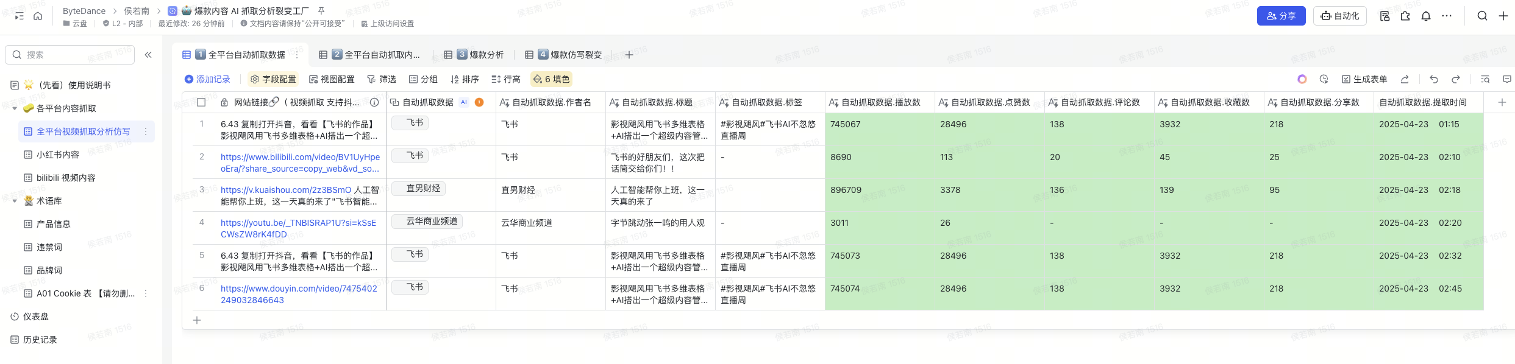Click the redo arrow in table toolbar
Viewport: 1515px width, 364px height.
1456,79
